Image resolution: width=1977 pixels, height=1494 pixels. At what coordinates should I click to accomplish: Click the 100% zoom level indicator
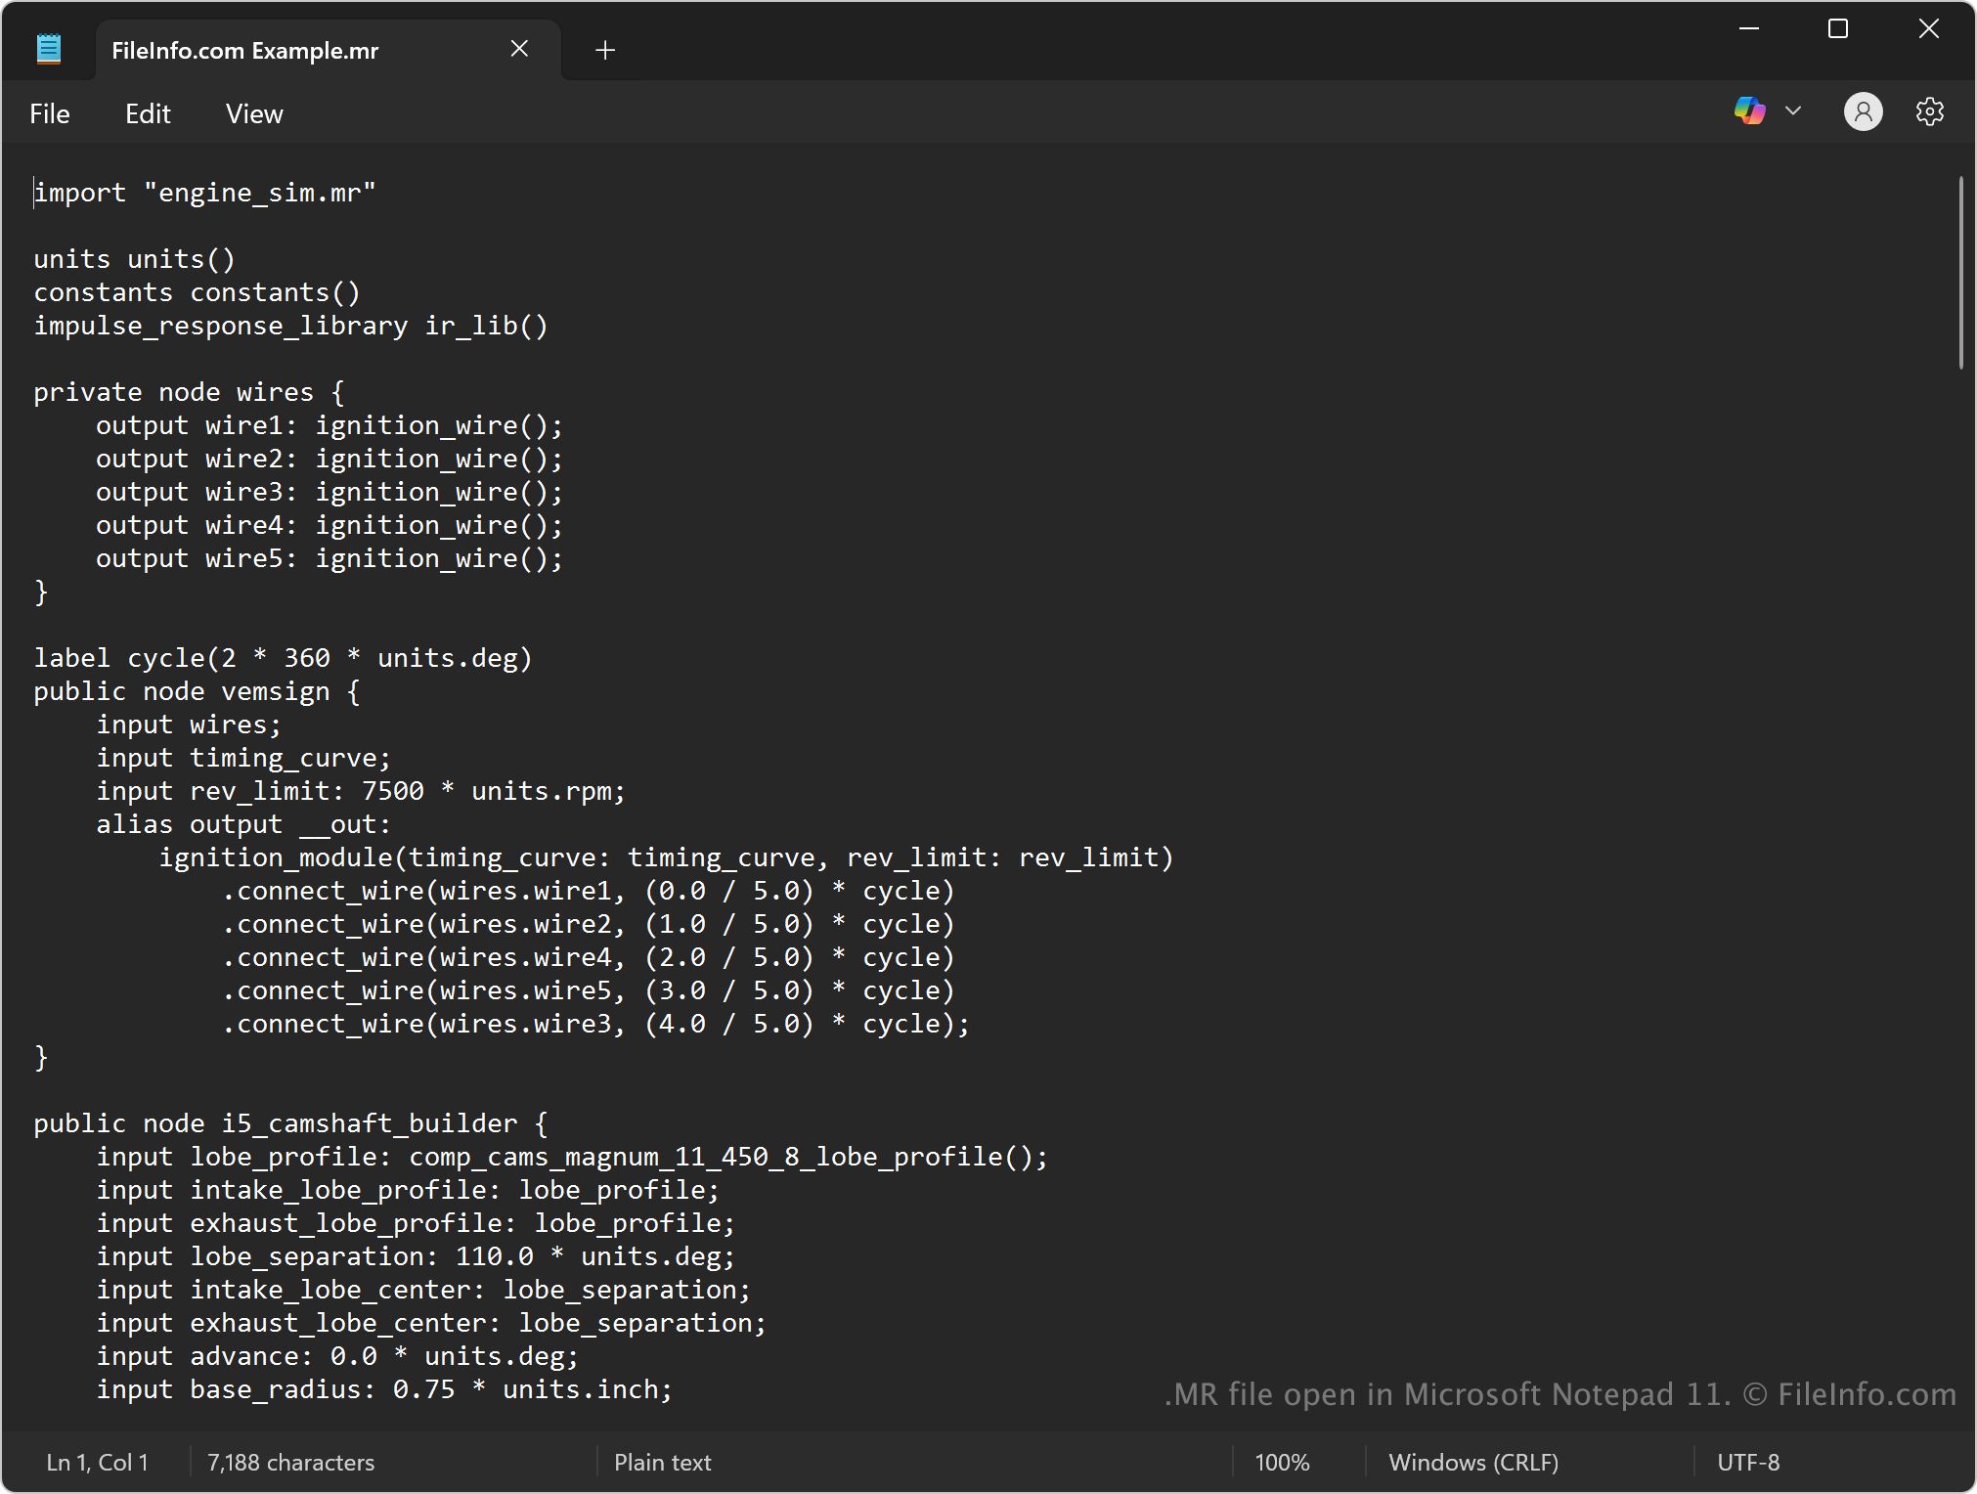point(1281,1462)
